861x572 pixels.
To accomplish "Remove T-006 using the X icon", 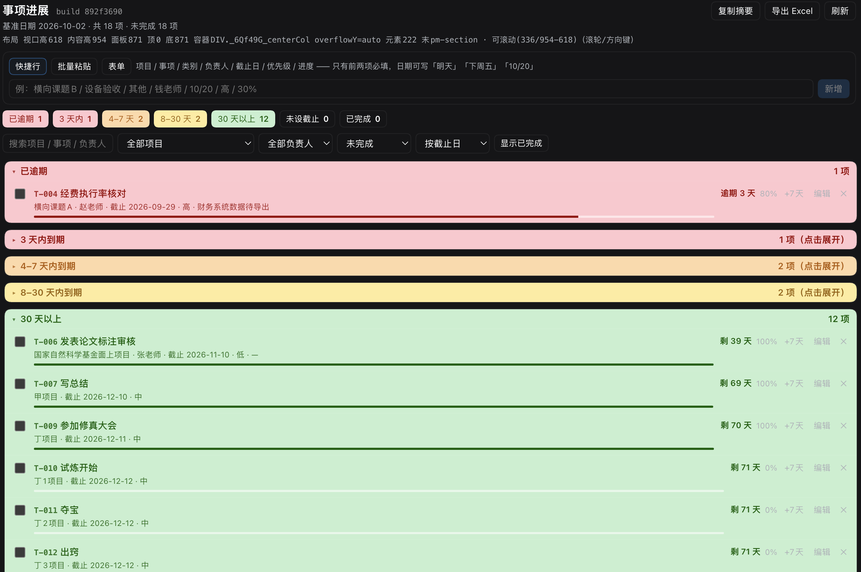I will tap(844, 341).
